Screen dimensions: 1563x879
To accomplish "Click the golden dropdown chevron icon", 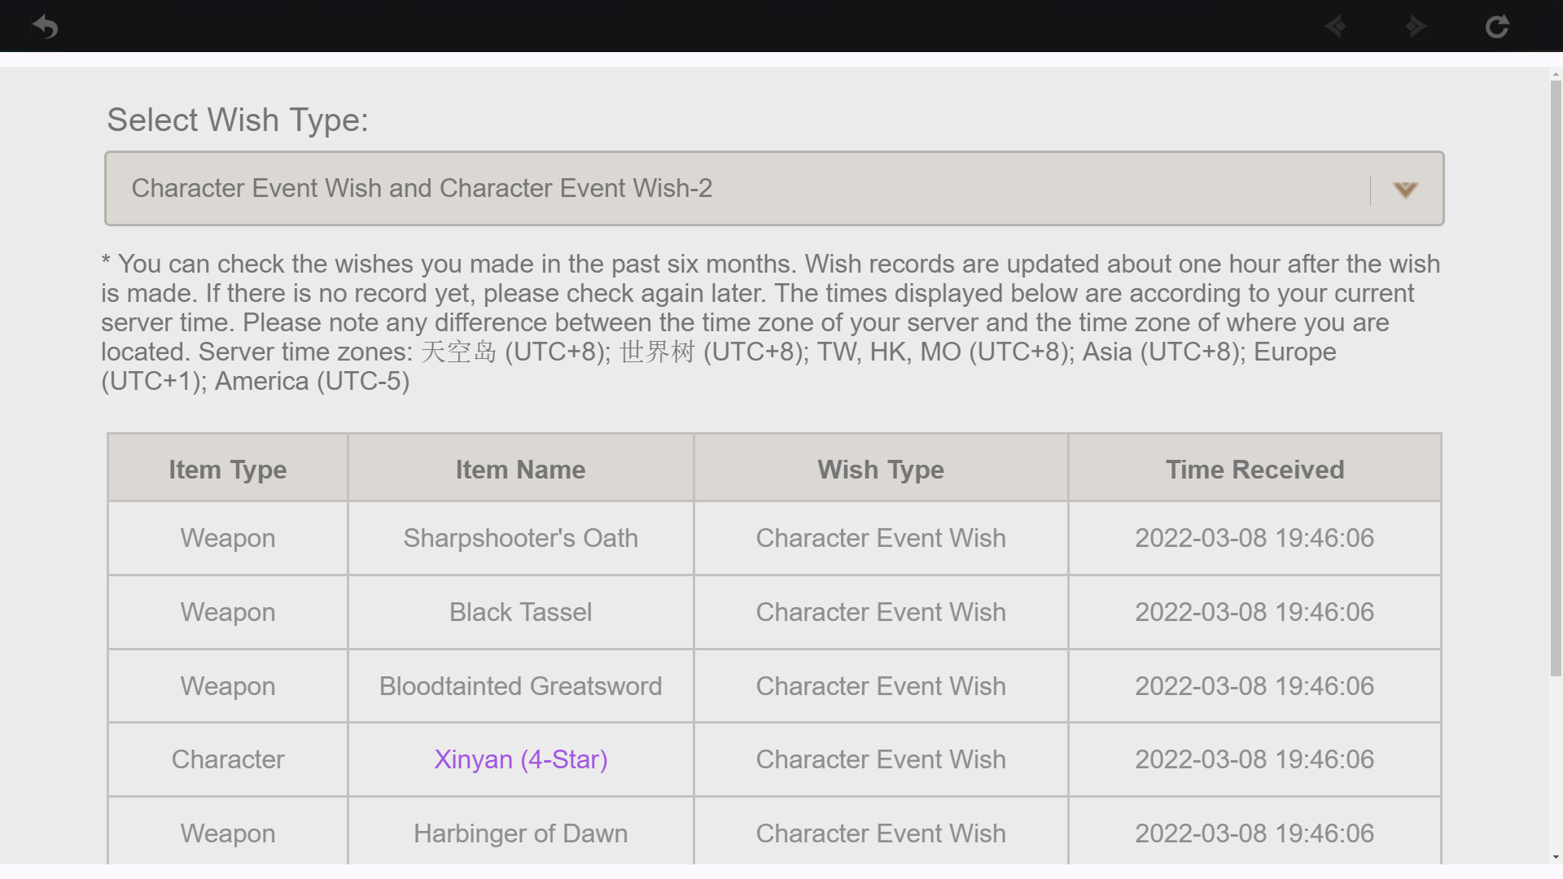I will pyautogui.click(x=1406, y=190).
